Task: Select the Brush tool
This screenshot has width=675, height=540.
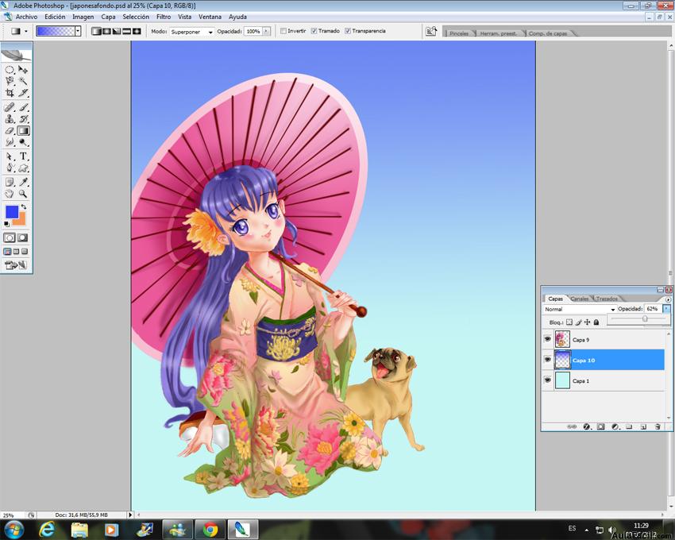Action: 23,106
